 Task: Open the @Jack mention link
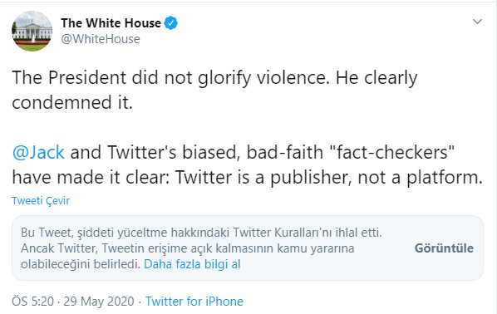38,152
